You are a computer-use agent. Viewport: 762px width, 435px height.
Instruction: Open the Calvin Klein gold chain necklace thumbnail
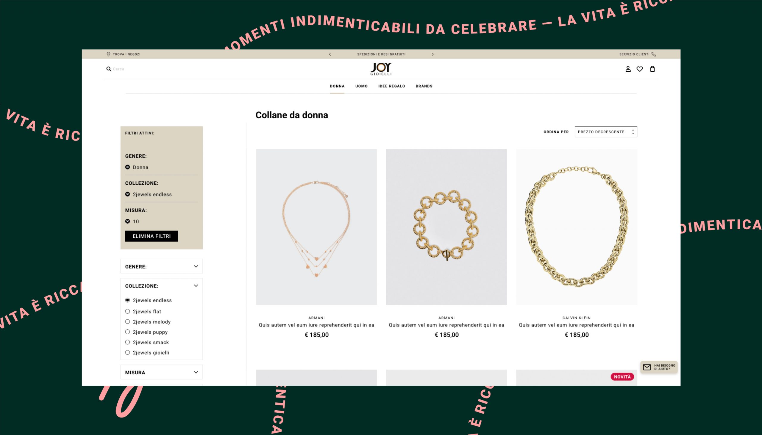tap(577, 227)
